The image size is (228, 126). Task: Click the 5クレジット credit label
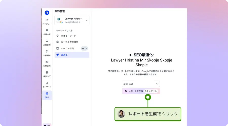(151, 91)
